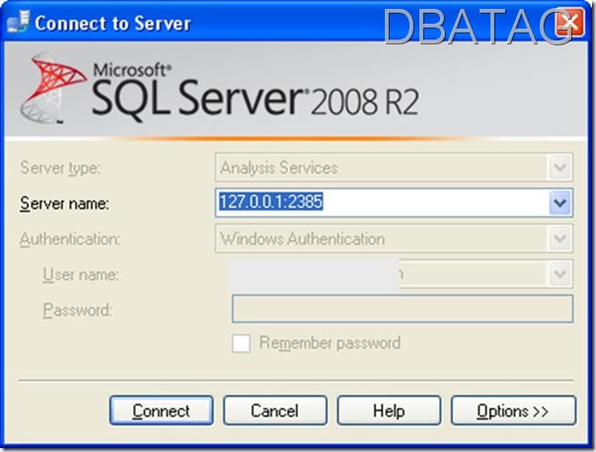Open the Server name dropdown arrow
The width and height of the screenshot is (596, 452).
pos(559,202)
